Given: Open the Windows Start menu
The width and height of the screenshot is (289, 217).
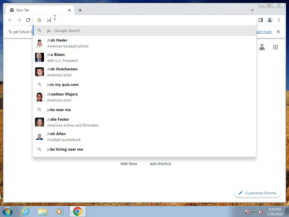Looking at the screenshot, I should (7, 211).
